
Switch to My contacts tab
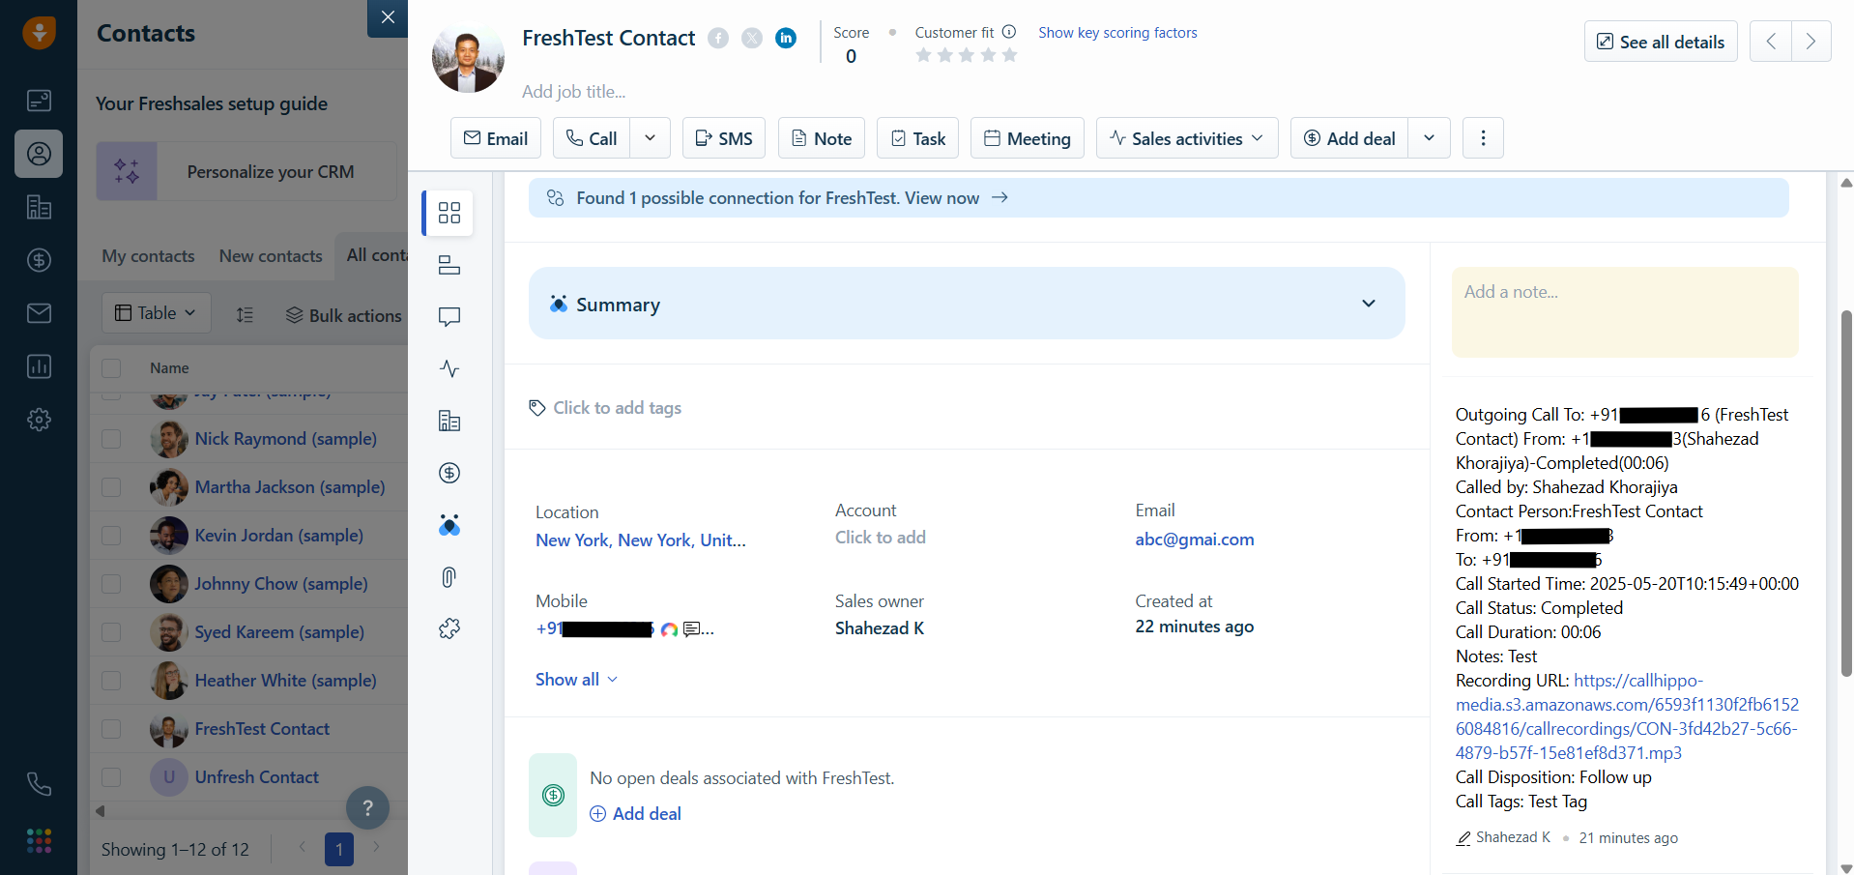tap(149, 256)
